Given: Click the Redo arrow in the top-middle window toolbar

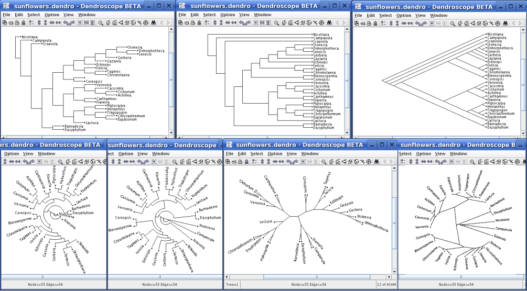Looking at the screenshot, I should click(x=248, y=23).
